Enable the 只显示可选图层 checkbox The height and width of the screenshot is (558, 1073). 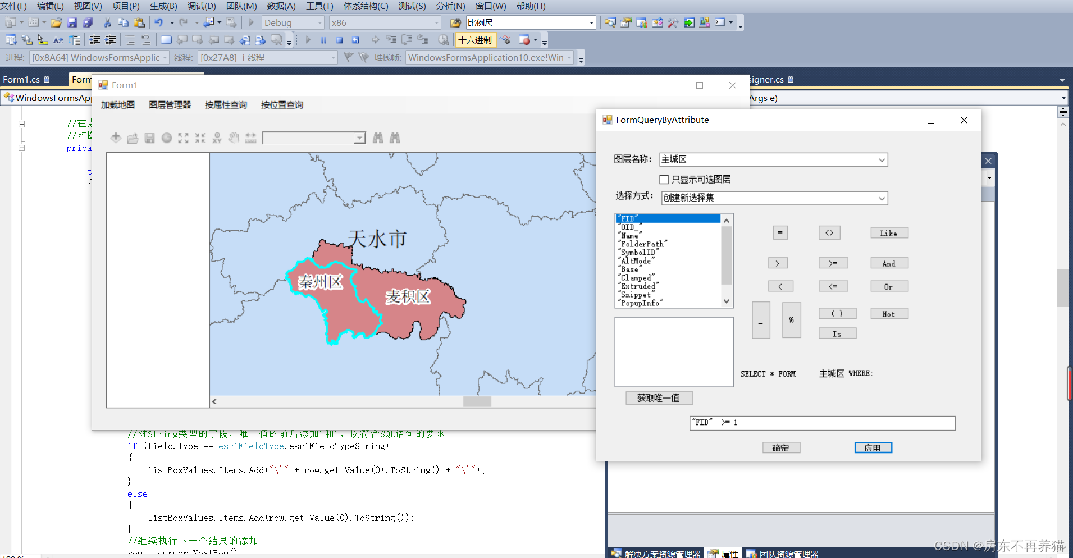click(x=664, y=180)
